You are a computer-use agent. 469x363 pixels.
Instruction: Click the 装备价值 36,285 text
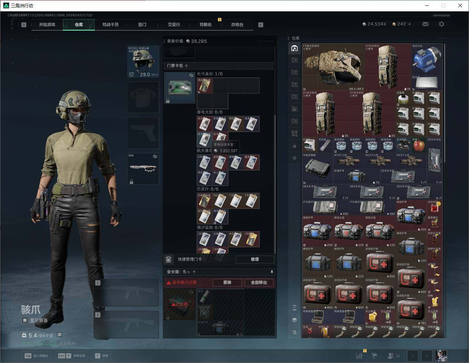(x=187, y=41)
